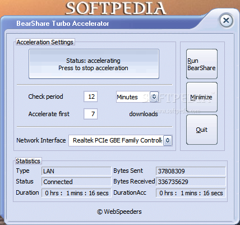
Task: Click the BearShare Turbo Accelerator title
Action: (63, 24)
